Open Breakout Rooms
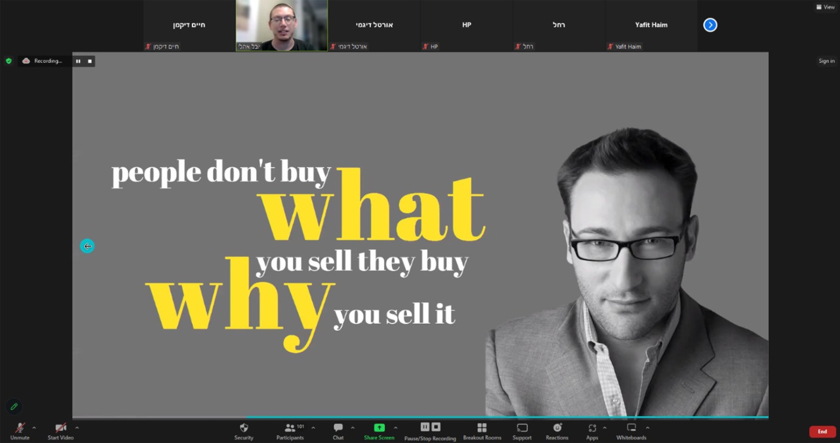Image resolution: width=840 pixels, height=443 pixels. [x=482, y=431]
